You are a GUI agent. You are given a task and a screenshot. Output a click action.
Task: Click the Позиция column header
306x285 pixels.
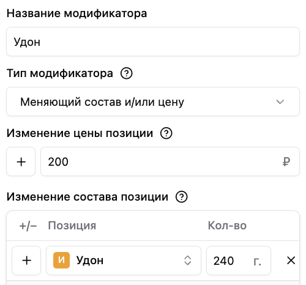click(72, 226)
